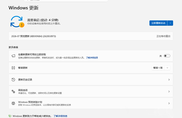The width and height of the screenshot is (182, 118).
Task: Open 了解详细信息 link in latest updates row
Action: pyautogui.click(x=92, y=58)
